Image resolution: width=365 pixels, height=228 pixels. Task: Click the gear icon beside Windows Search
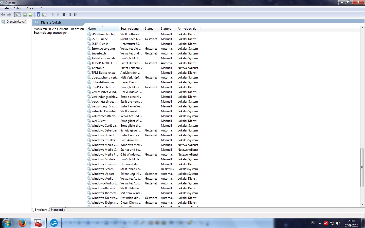click(x=89, y=169)
